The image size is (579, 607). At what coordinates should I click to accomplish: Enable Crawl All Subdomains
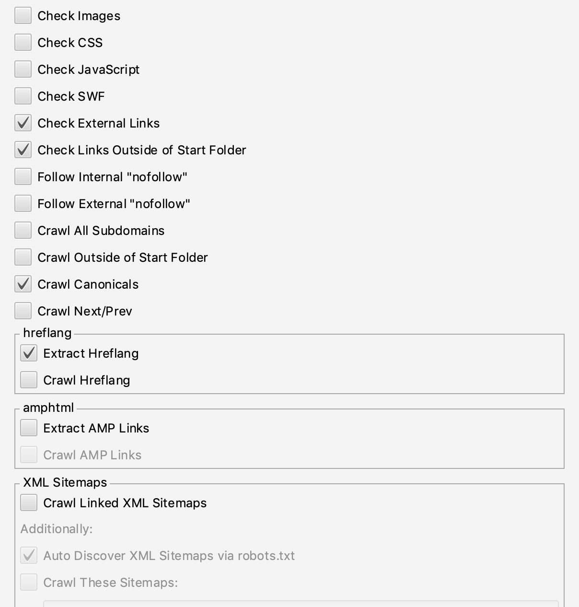(x=23, y=231)
